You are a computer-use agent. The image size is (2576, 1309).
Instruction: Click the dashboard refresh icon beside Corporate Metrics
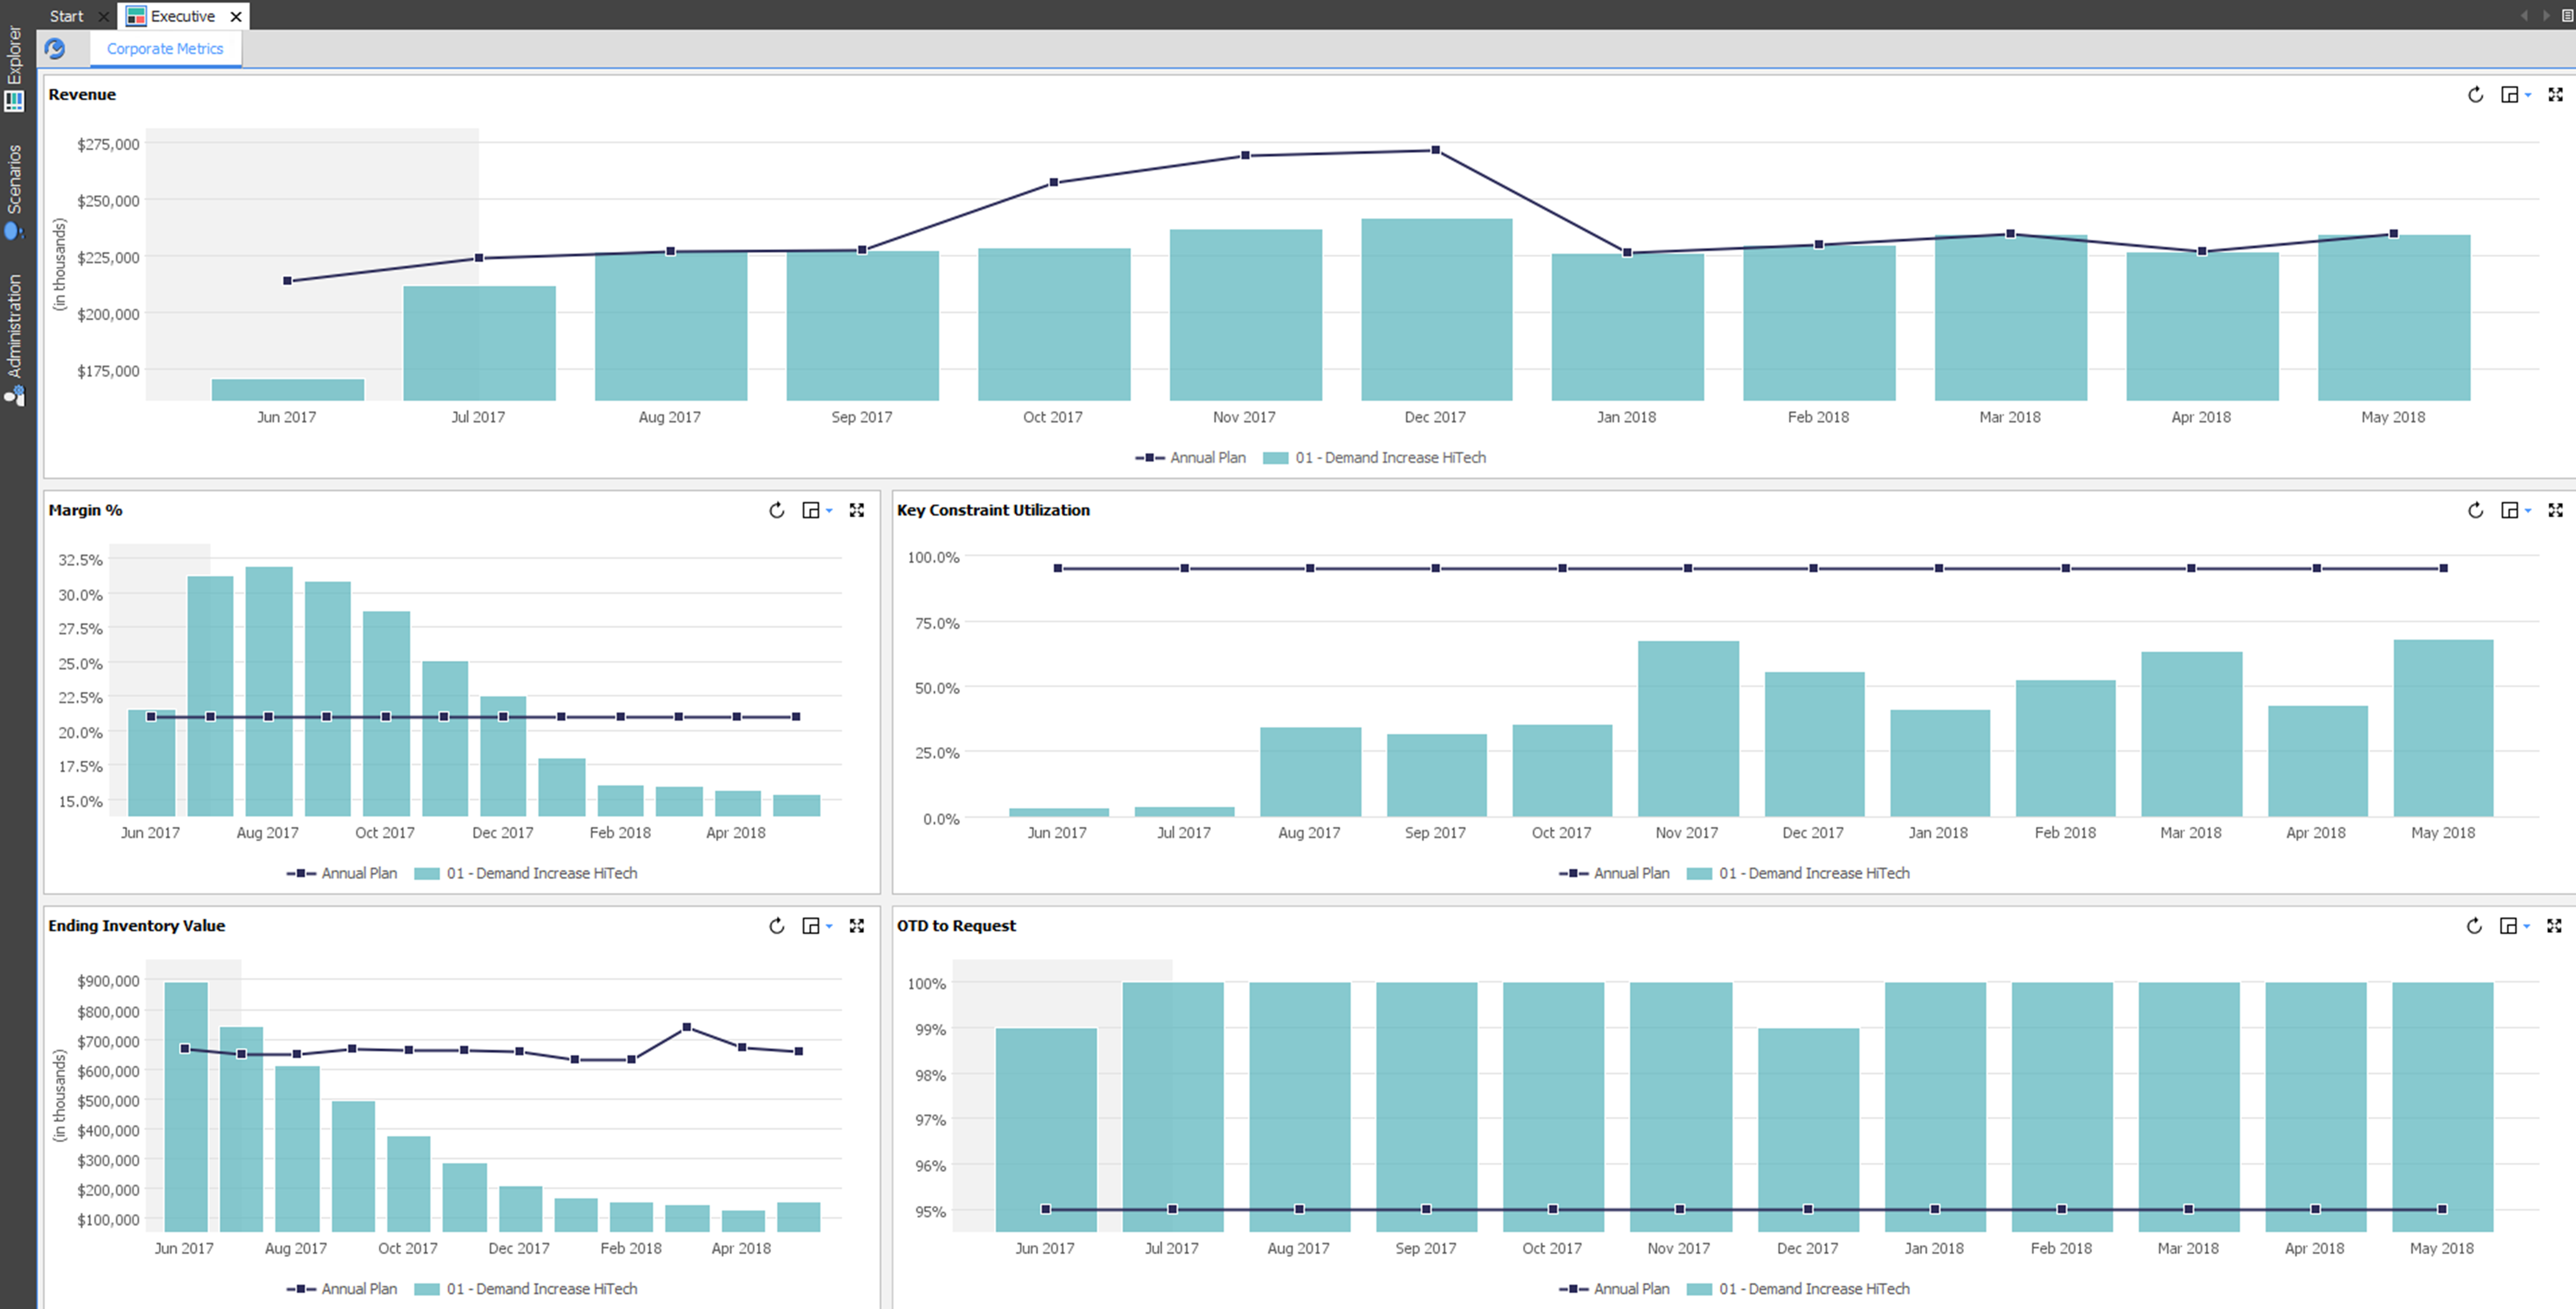tap(55, 48)
